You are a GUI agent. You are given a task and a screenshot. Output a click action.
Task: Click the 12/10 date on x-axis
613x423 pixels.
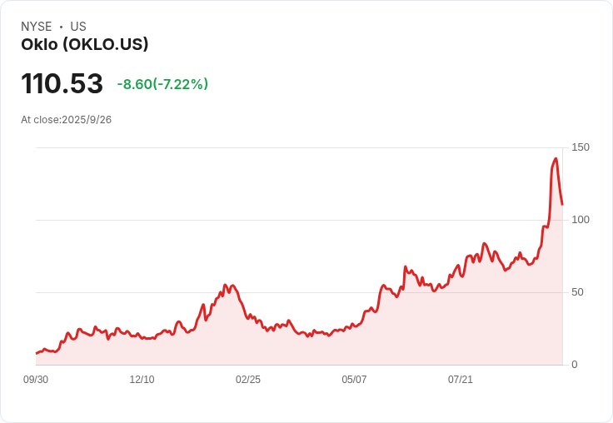(x=142, y=380)
